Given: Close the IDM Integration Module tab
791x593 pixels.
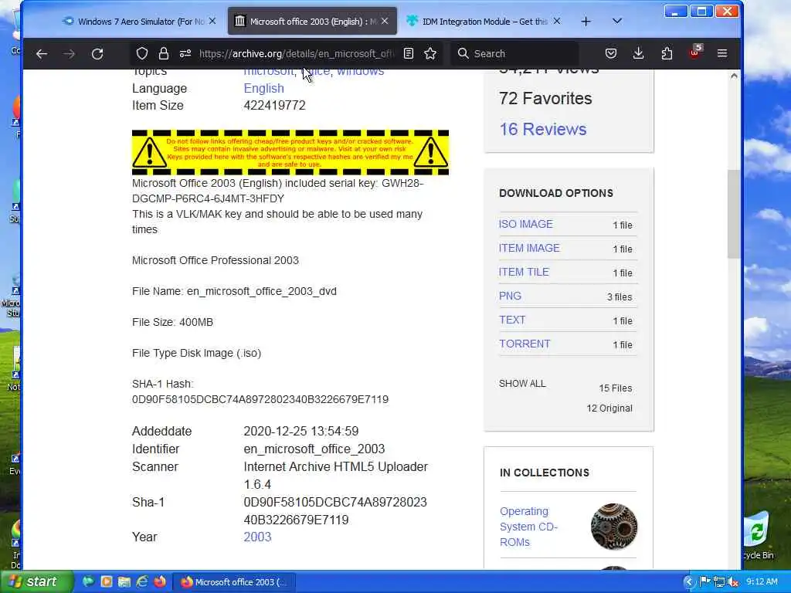Looking at the screenshot, I should click(556, 21).
